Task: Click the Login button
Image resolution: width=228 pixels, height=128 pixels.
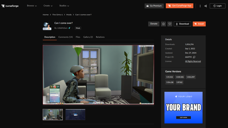Action: [x=217, y=6]
